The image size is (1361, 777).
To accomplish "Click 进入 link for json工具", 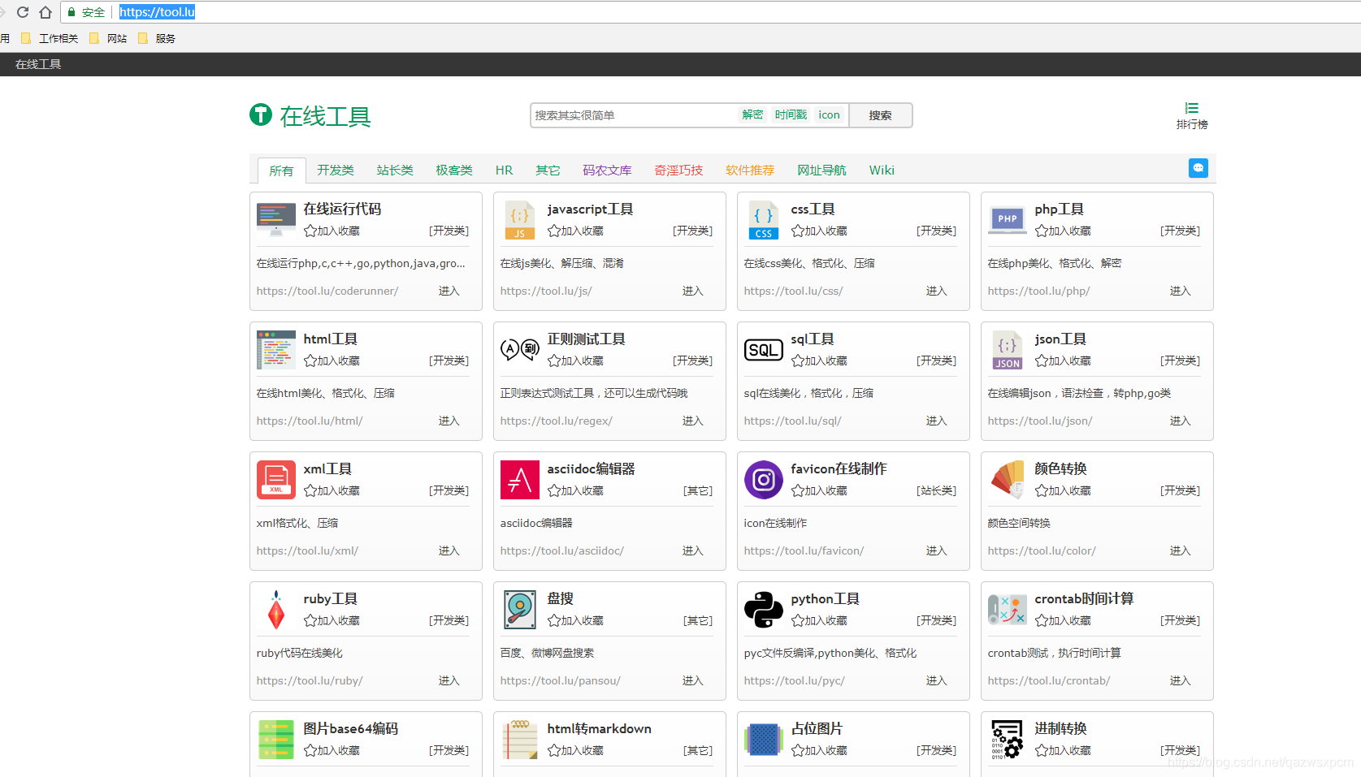I will [1180, 421].
